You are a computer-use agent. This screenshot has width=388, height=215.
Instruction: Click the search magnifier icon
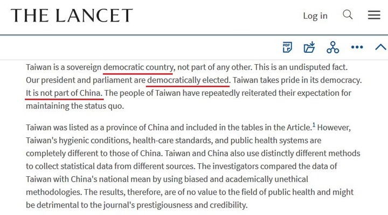point(348,15)
